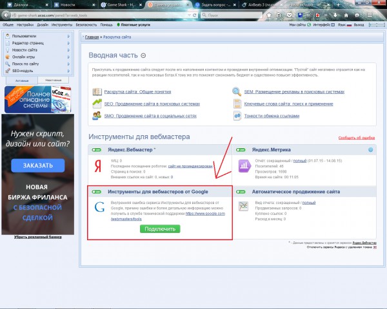Open Платные услуги menu item
Image resolution: width=387 pixels, height=309 pixels.
click(x=134, y=25)
